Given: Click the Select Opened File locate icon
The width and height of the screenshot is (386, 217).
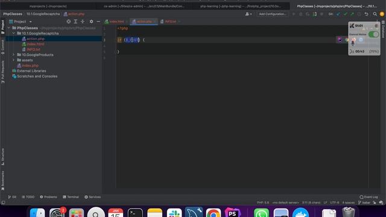Looking at the screenshot, I should coord(68,22).
